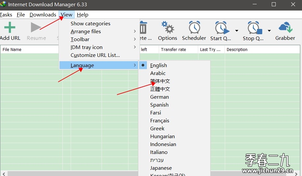The height and width of the screenshot is (176, 302).
Task: Click File Name column header
Action: [x=30, y=50]
